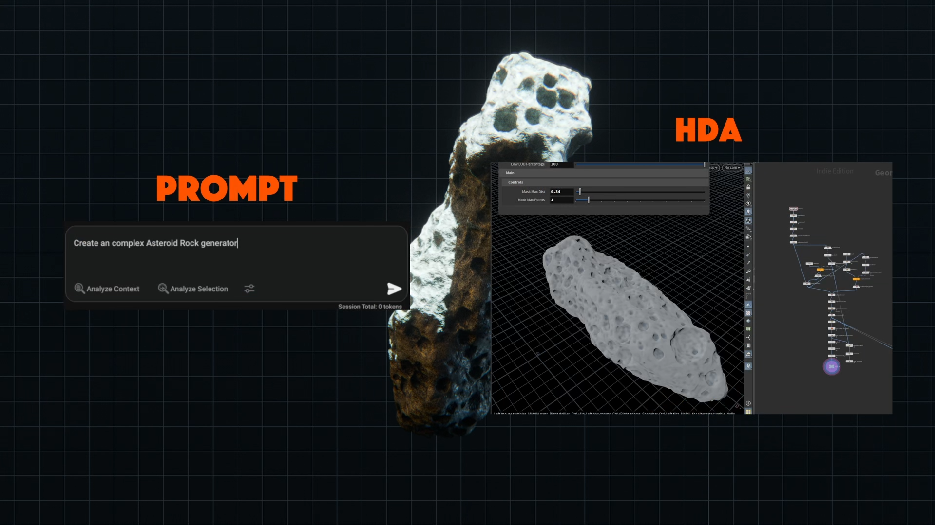
Task: Toggle the checkerboard UV display icon
Action: click(x=748, y=313)
